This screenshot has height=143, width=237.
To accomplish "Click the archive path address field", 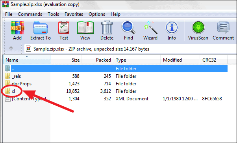I will point(130,49).
